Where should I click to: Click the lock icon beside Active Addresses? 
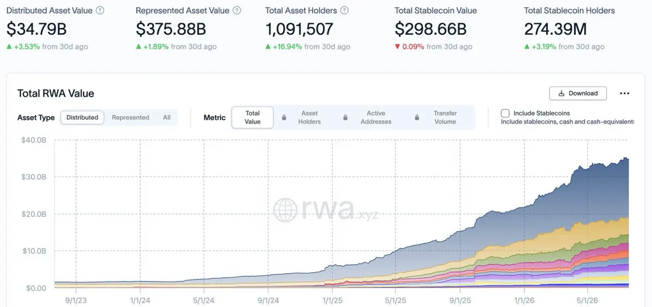pos(346,118)
